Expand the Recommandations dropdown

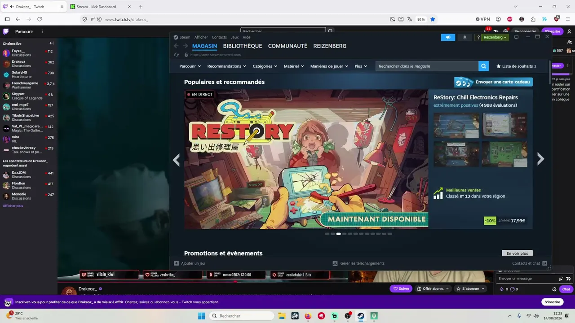(227, 66)
